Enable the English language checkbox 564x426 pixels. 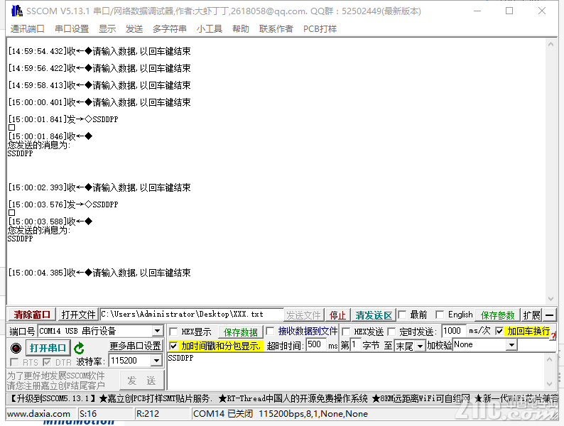tap(440, 315)
